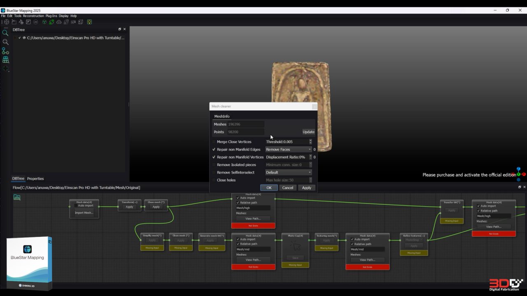Viewport: 527px width, 296px height.
Task: Click View Path on the Mesh/high node
Action: 252,218
